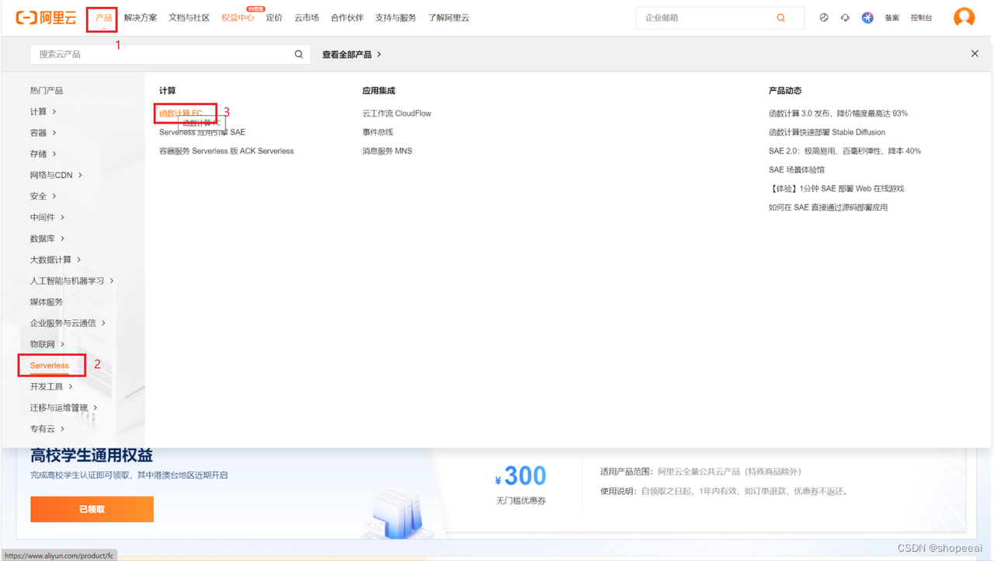
Task: Expand the 计算 category in sidebar
Action: point(43,112)
